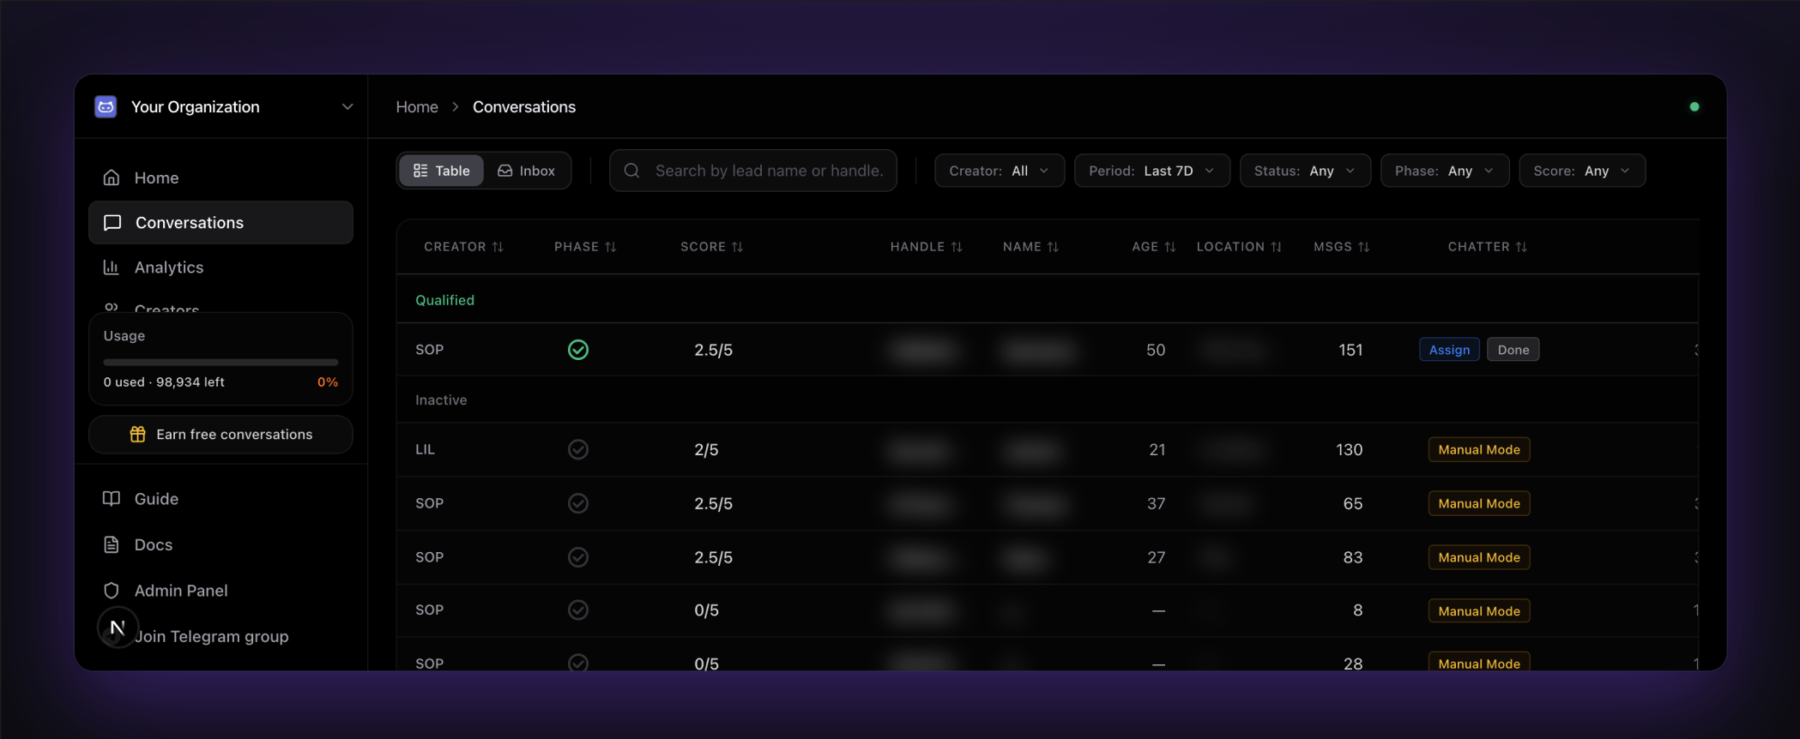Sort by the SCORE column
This screenshot has height=739, width=1800.
point(711,247)
